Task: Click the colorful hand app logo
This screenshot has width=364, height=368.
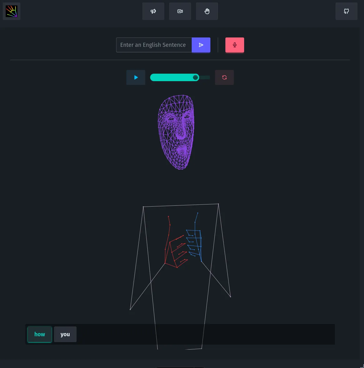Action: [x=12, y=11]
